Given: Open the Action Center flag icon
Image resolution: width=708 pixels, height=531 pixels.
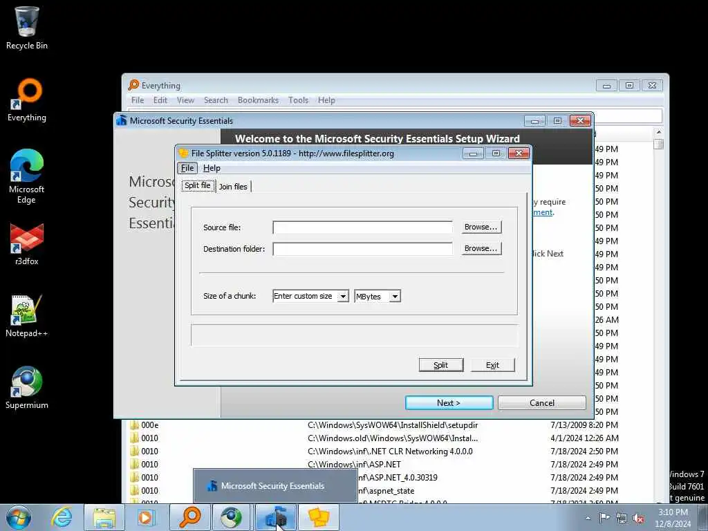Looking at the screenshot, I should coord(604,518).
